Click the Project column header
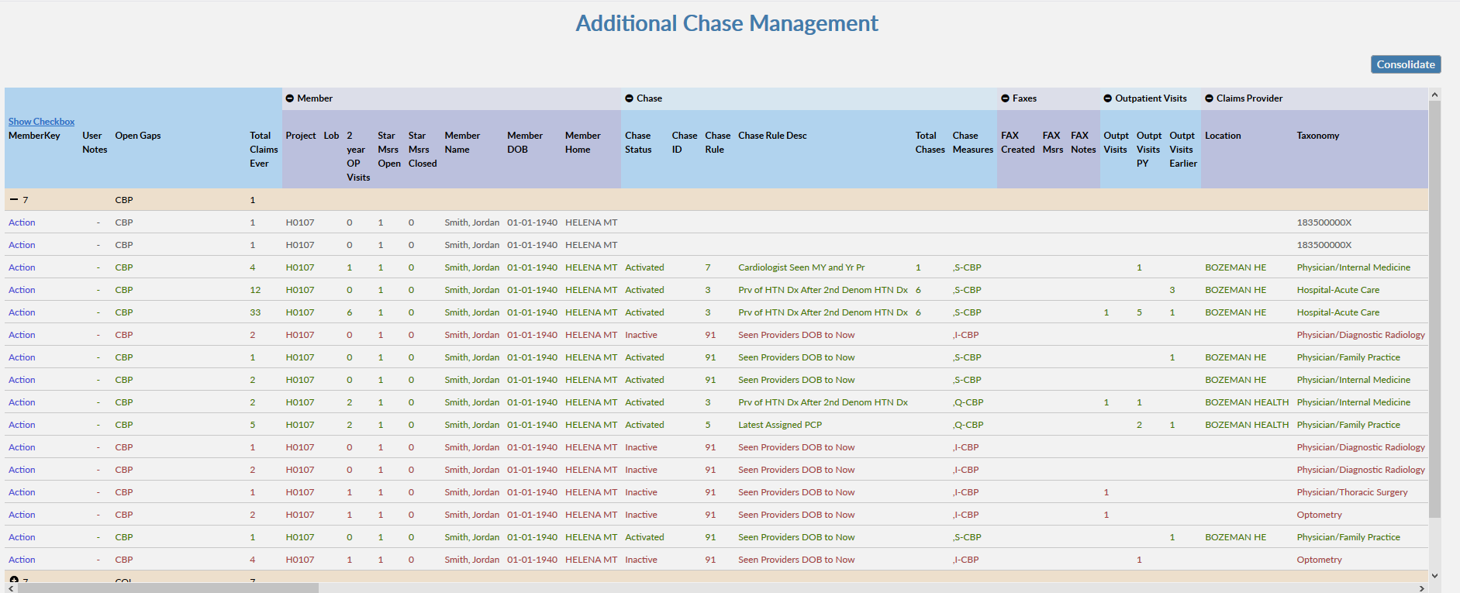 pyautogui.click(x=301, y=136)
